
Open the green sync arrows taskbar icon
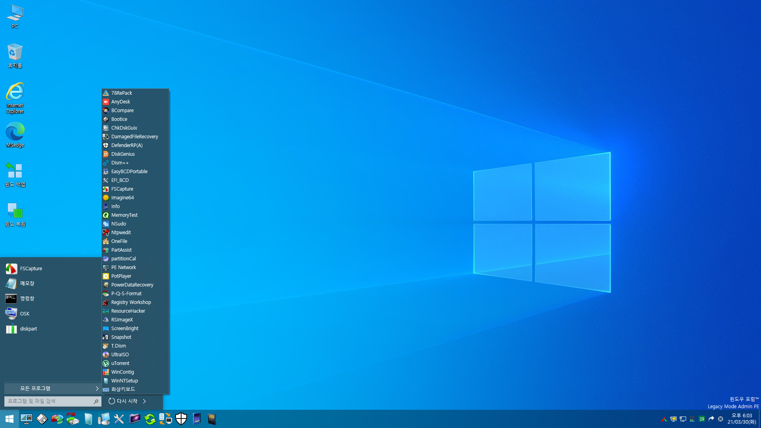[x=150, y=419]
